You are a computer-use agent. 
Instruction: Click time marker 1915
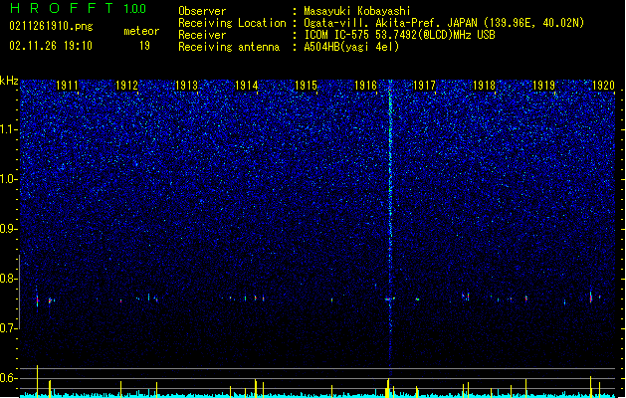point(306,86)
